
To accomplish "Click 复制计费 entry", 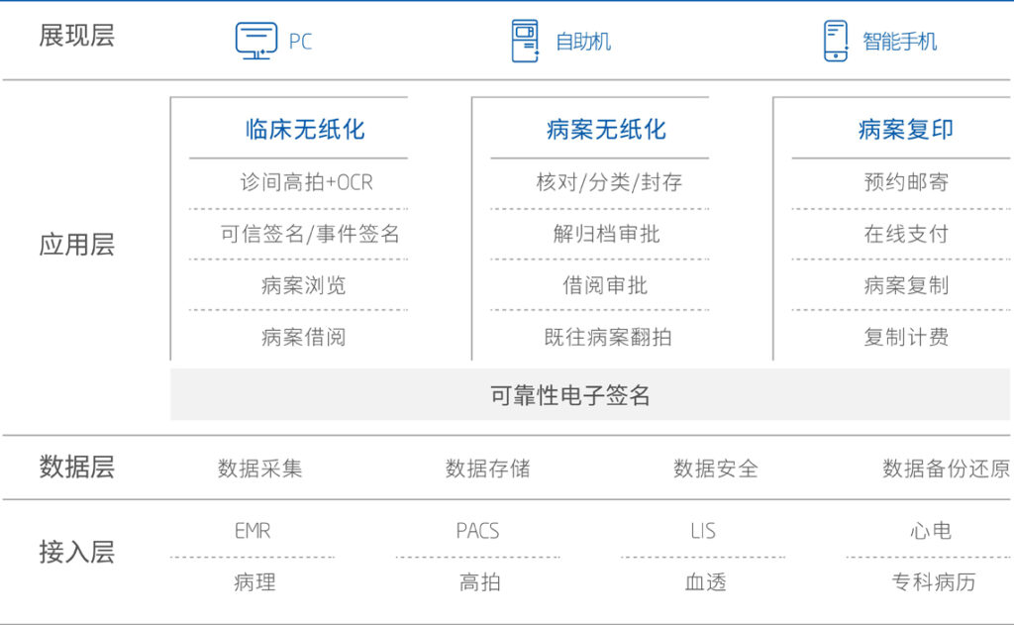I will pyautogui.click(x=905, y=338).
